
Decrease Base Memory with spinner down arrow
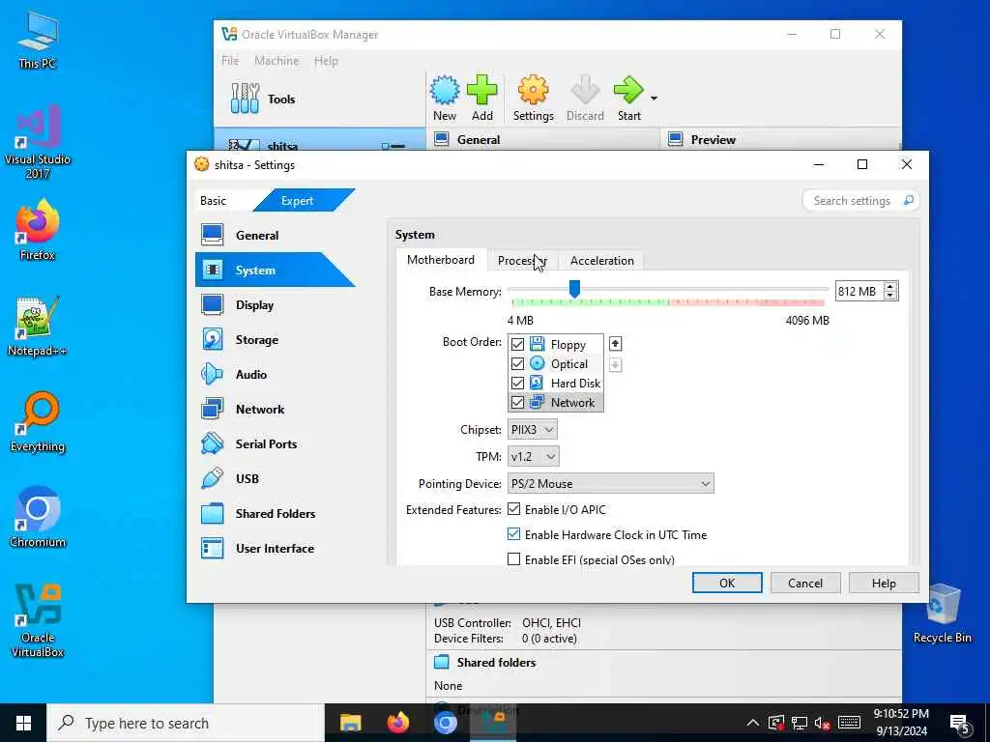click(x=890, y=296)
